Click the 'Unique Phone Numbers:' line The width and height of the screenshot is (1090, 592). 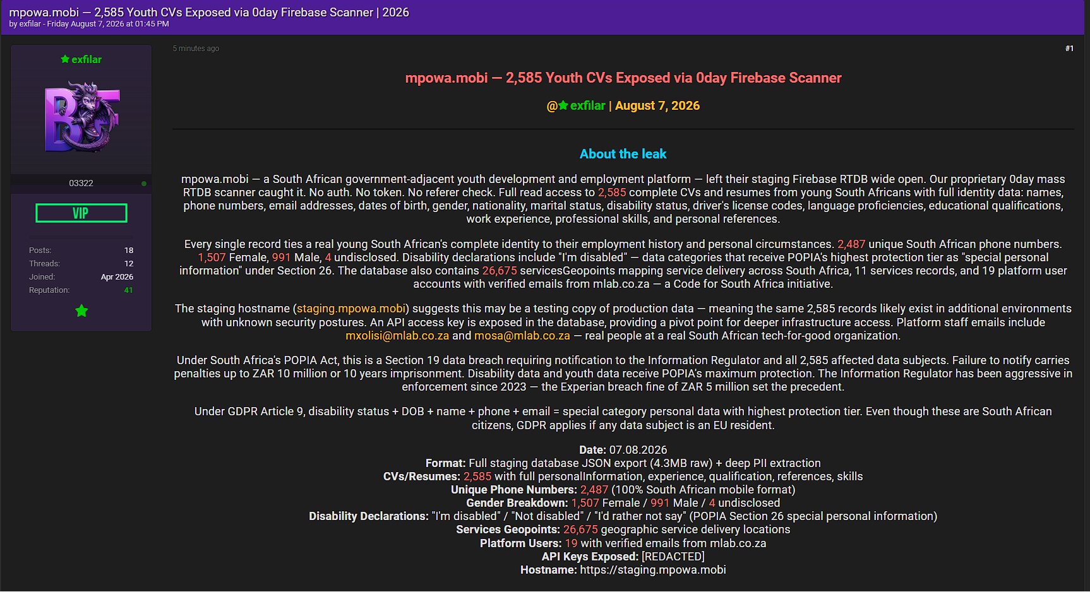[623, 490]
